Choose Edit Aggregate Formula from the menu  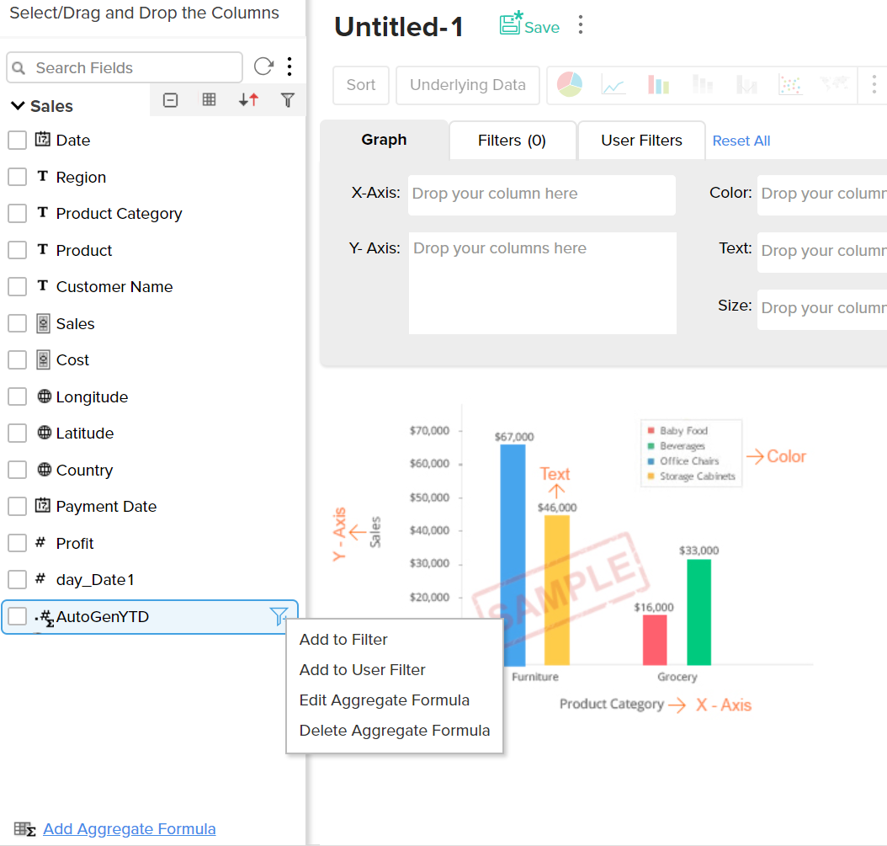[384, 700]
